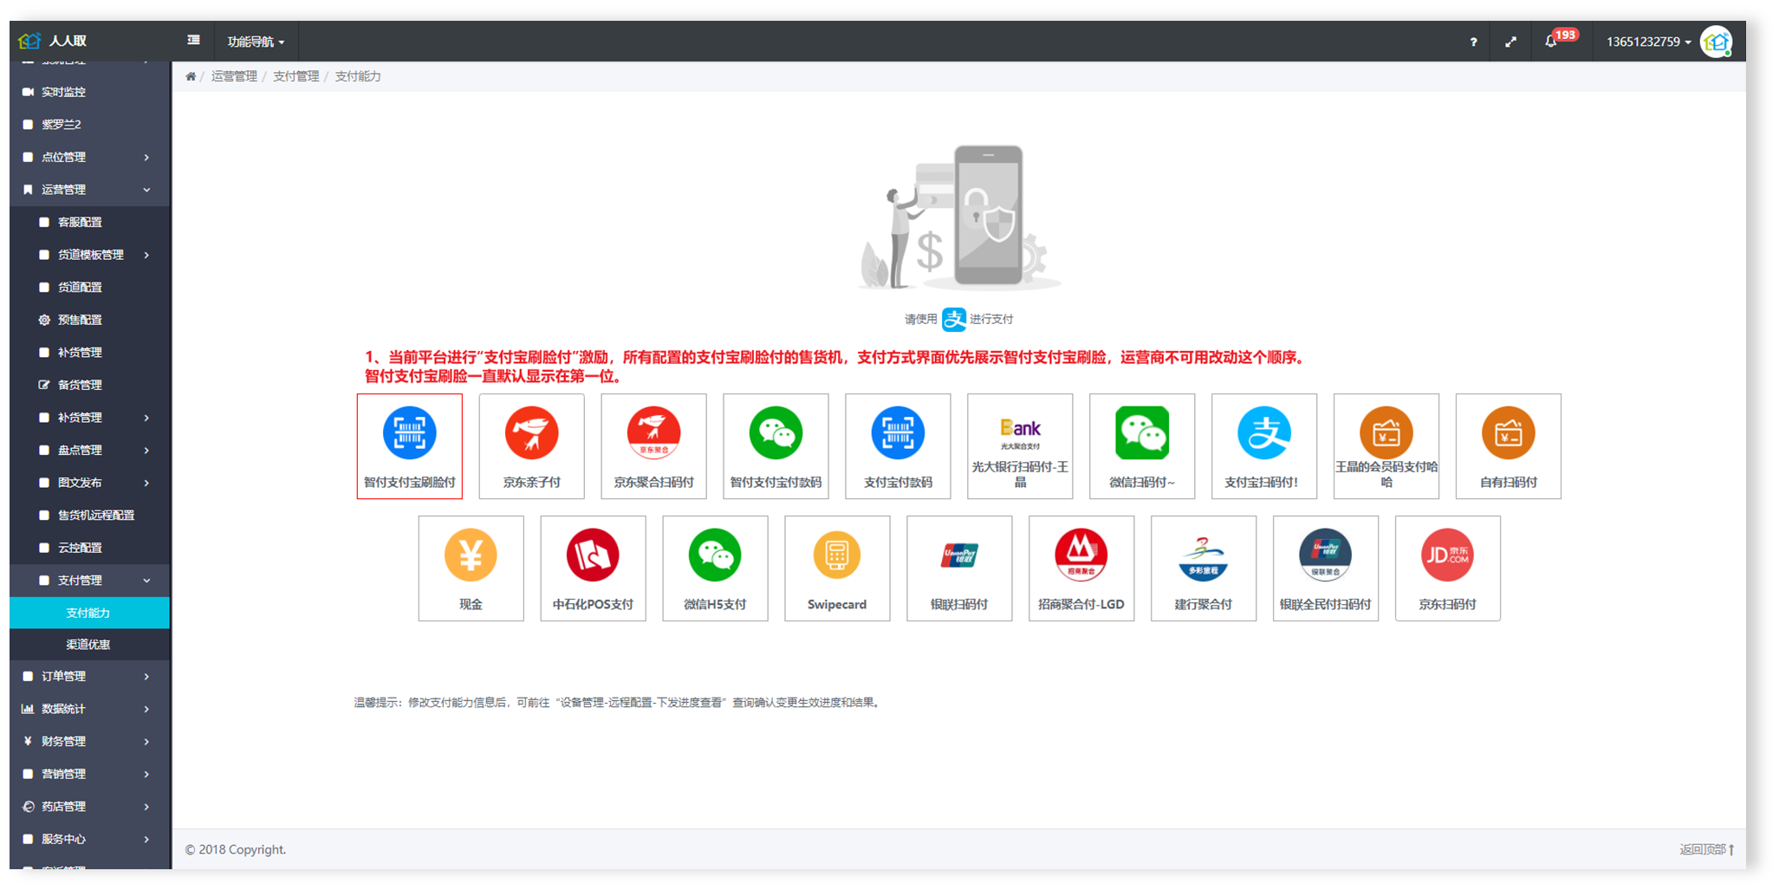The image size is (1779, 890).
Task: Click 支付能力 breadcrumb item
Action: [x=358, y=76]
